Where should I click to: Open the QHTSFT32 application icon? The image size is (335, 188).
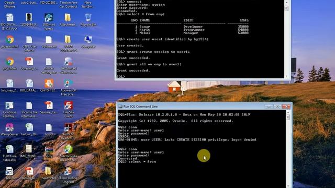(x=49, y=84)
